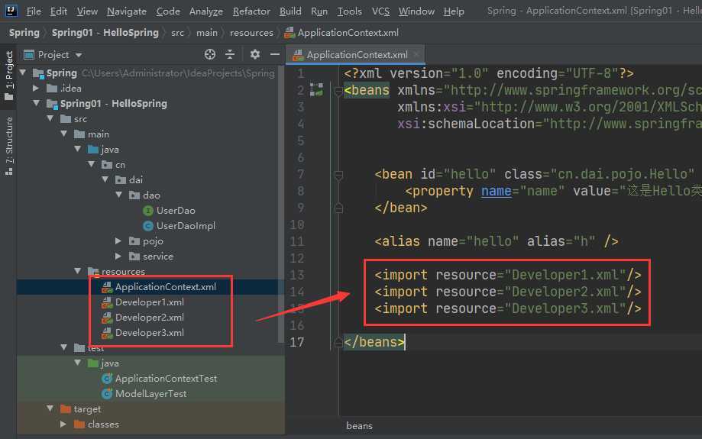Select ApplicationContextTest class
The height and width of the screenshot is (439, 702).
(x=166, y=379)
